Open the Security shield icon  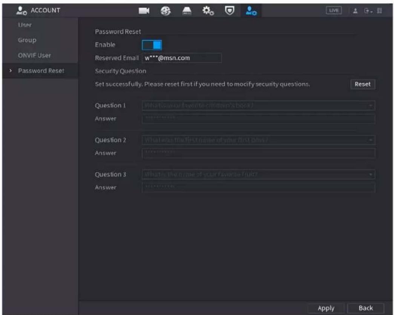point(229,11)
